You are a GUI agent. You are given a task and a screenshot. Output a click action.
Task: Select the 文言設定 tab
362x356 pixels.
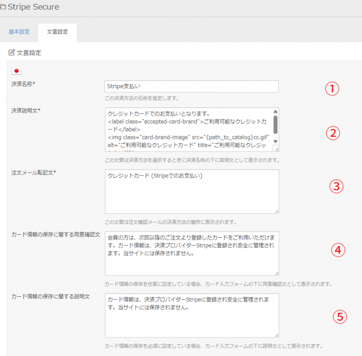point(57,32)
